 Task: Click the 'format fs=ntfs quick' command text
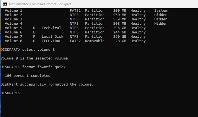(44, 67)
